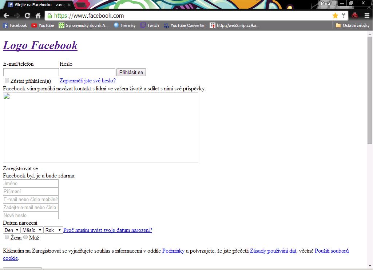Click the vertical scrollbar thumb
This screenshot has width=373, height=270.
[369, 90]
